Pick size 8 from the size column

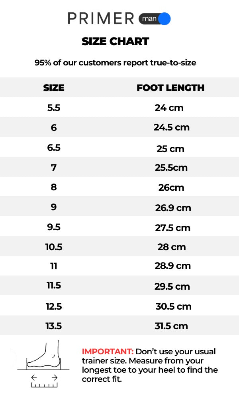point(54,187)
